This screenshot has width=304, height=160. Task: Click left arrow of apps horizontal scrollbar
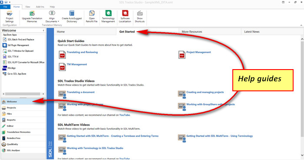click(x=3, y=94)
